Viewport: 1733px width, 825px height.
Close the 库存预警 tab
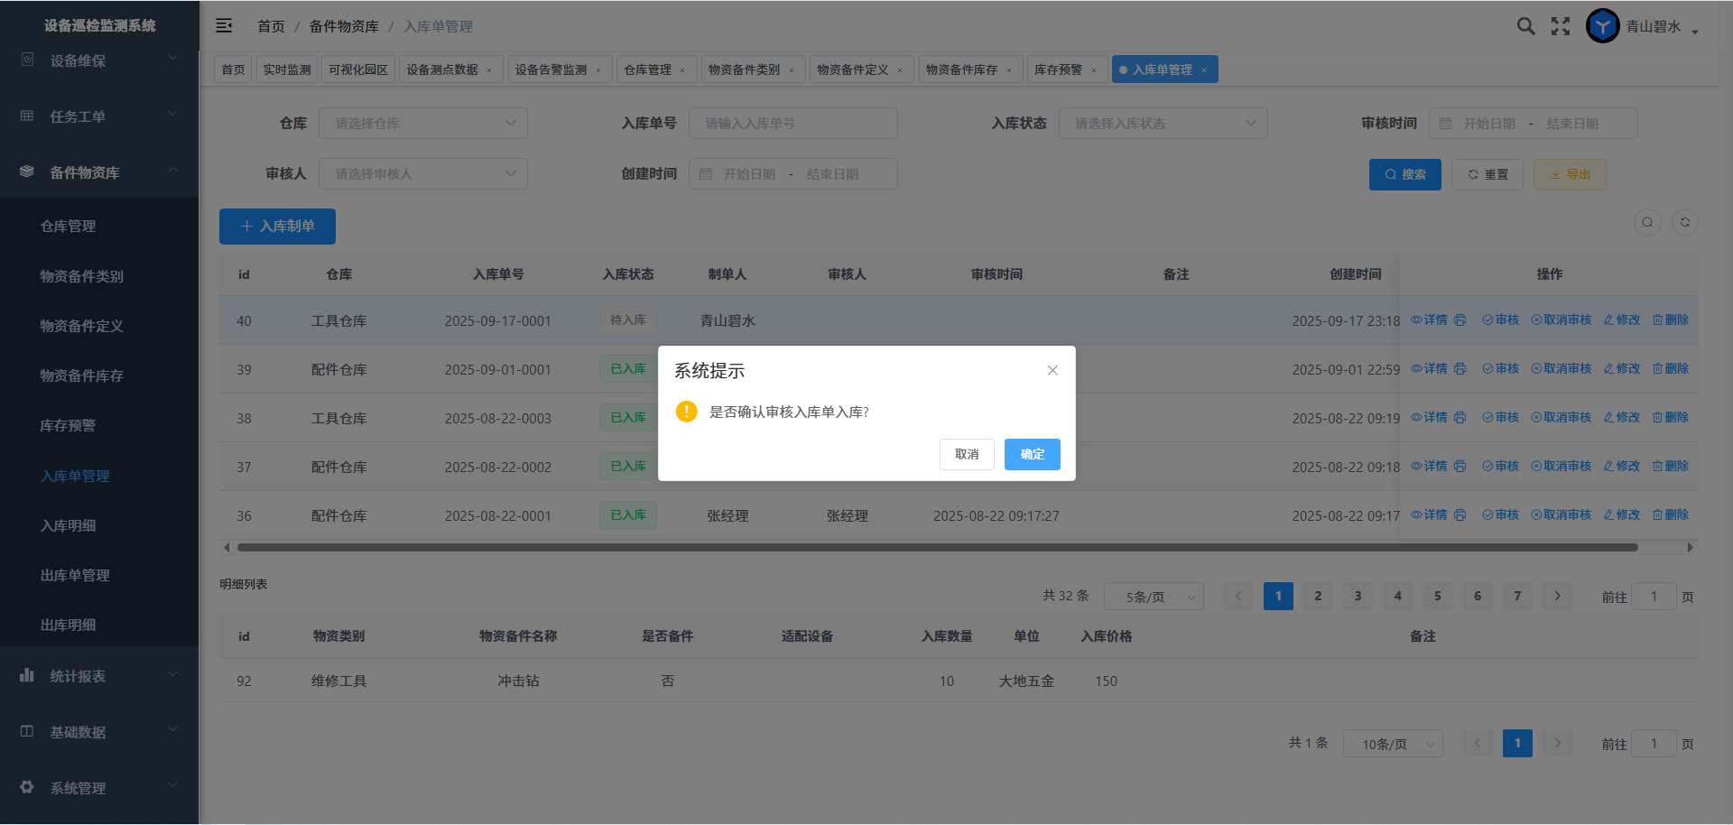(1094, 70)
